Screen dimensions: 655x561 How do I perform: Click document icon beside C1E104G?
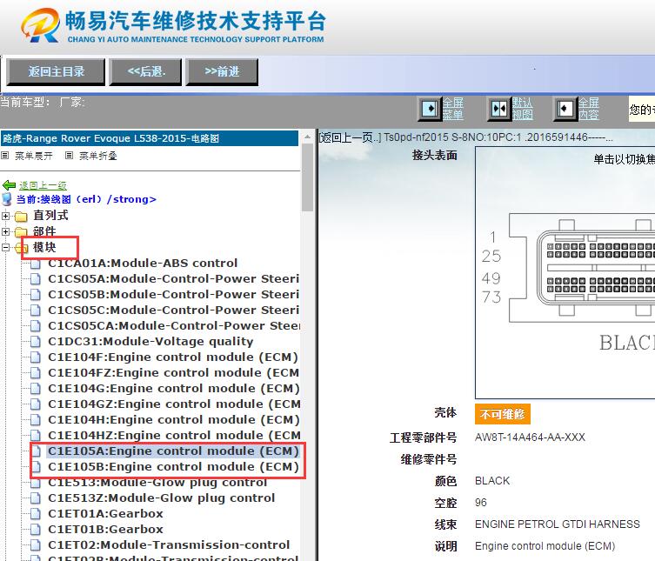(x=36, y=389)
